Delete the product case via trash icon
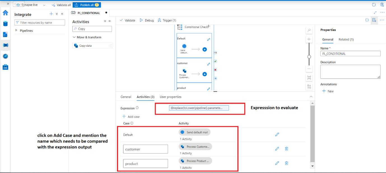The image size is (386, 173). click(x=286, y=163)
